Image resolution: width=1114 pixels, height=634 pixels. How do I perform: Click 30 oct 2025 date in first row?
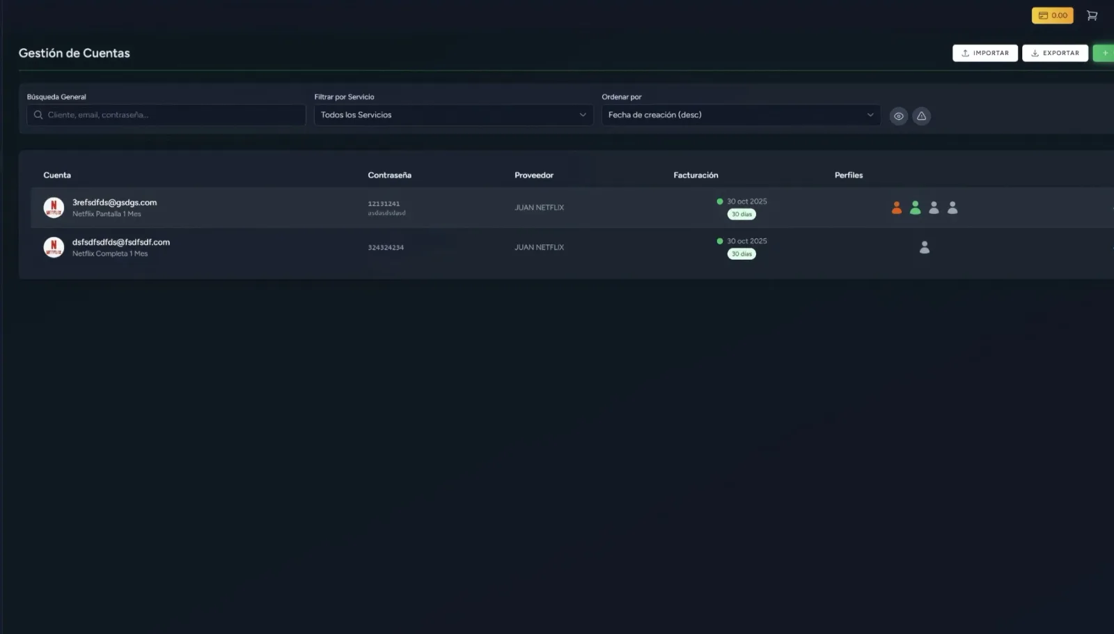(747, 201)
